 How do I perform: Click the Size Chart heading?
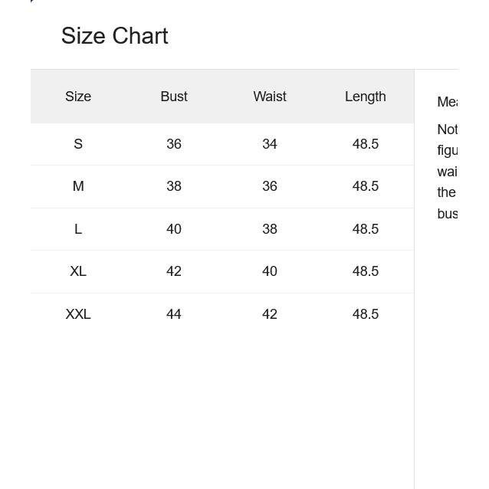coord(114,36)
